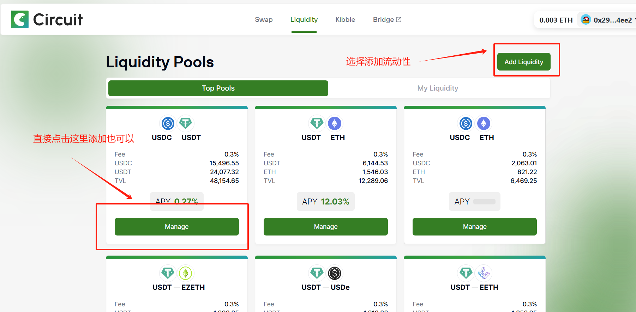Click TVL value 12,289.06

tap(373, 181)
